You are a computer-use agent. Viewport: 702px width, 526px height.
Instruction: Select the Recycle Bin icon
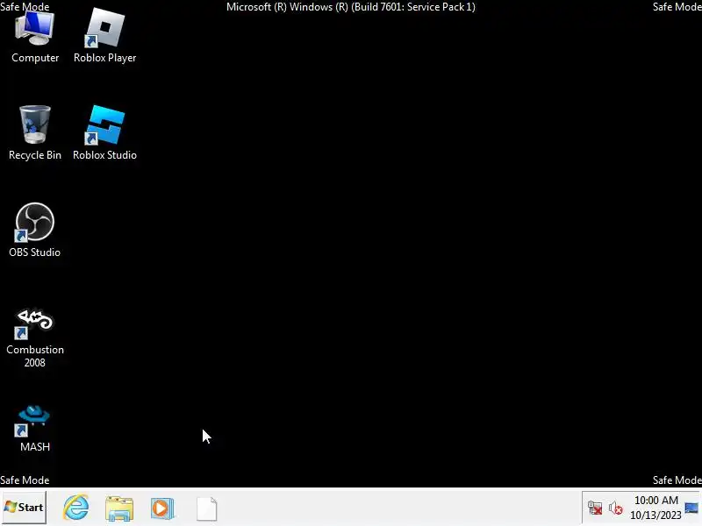(35, 133)
